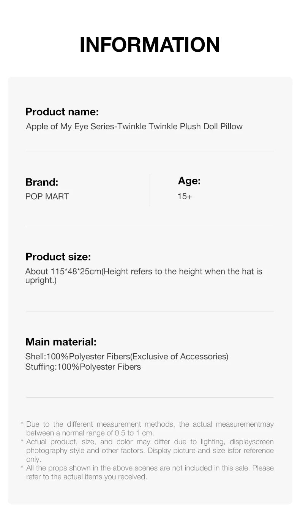The width and height of the screenshot is (300, 532).
Task: Click the "Main material:" label
Action: [61, 342]
